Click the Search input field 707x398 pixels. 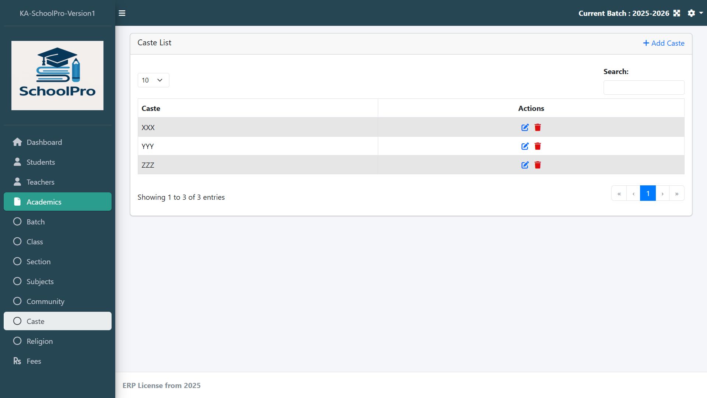[644, 88]
